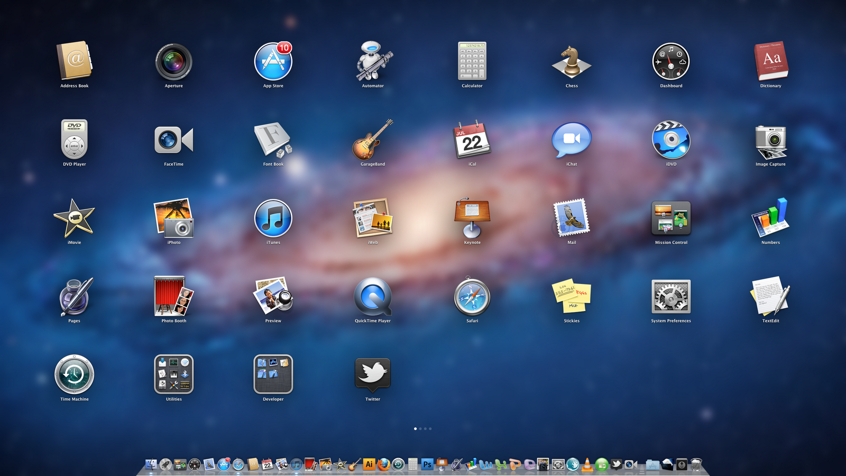This screenshot has height=476, width=846.
Task: Open the Downloads stack in the Dock
Action: pos(682,464)
